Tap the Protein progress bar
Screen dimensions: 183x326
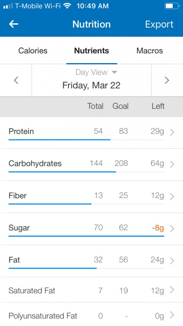coord(86,140)
